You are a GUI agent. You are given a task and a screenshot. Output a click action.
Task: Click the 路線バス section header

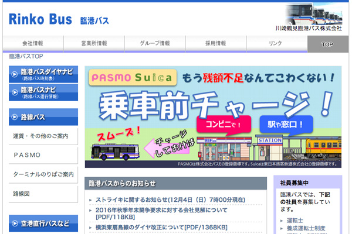click(43, 117)
